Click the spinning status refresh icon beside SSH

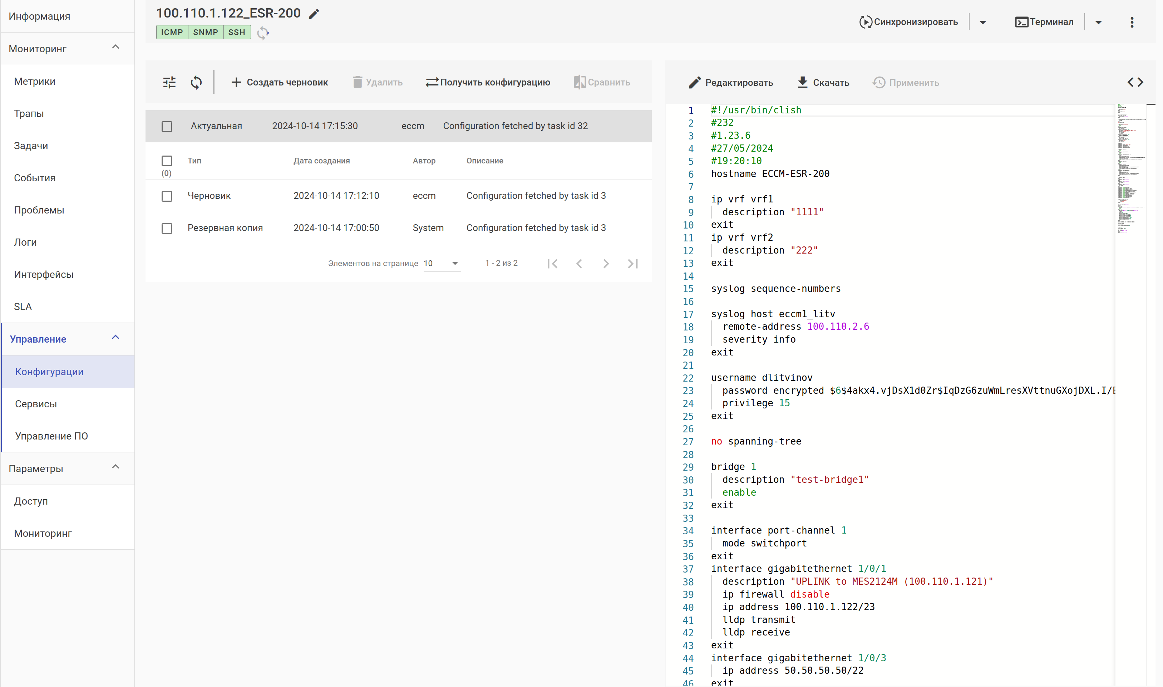(x=263, y=33)
